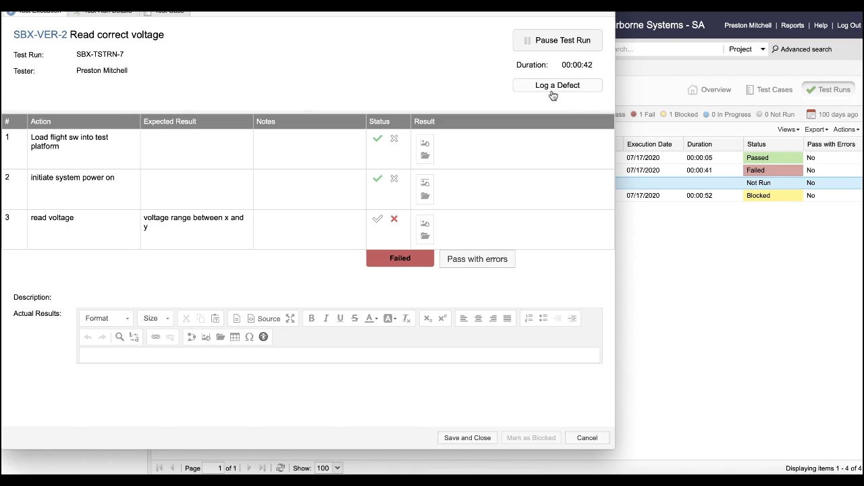Expand the Size dropdown
The height and width of the screenshot is (486, 864).
(x=156, y=319)
